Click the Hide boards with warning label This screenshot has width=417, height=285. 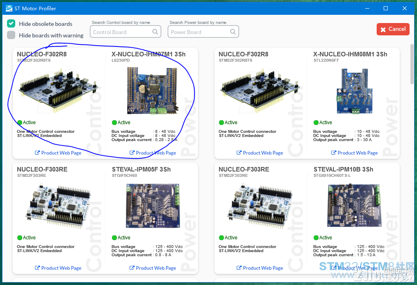point(51,35)
